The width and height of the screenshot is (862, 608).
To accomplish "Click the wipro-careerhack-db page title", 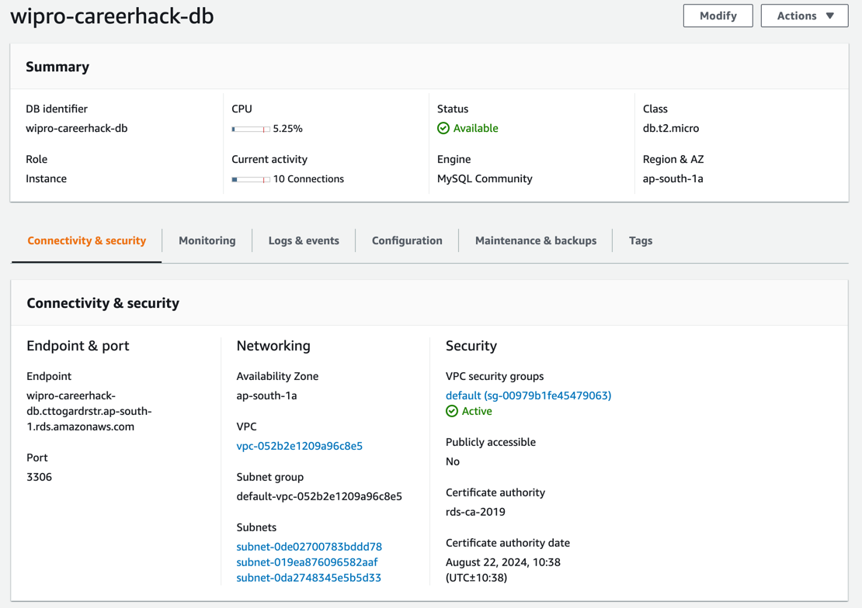I will pyautogui.click(x=112, y=16).
